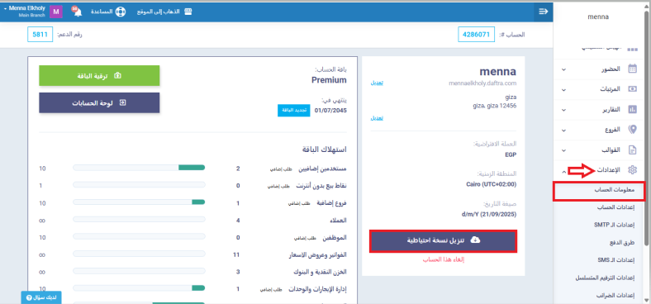The height and width of the screenshot is (304, 651).
Task: Click the فروع إضافية usage progress bar
Action: click(x=139, y=202)
